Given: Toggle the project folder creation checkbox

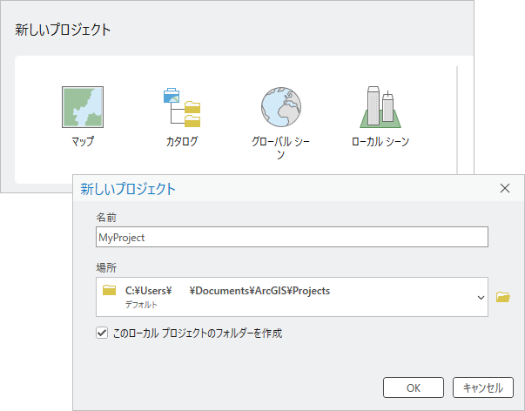Looking at the screenshot, I should tap(103, 333).
